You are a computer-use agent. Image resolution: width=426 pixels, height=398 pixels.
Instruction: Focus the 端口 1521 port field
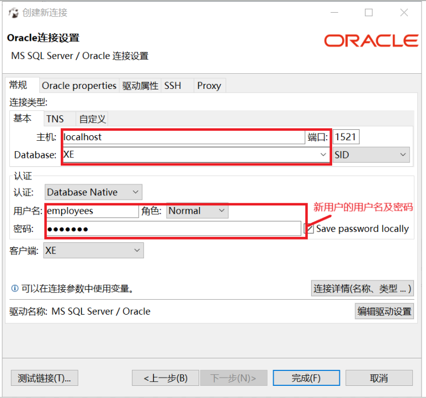point(346,137)
